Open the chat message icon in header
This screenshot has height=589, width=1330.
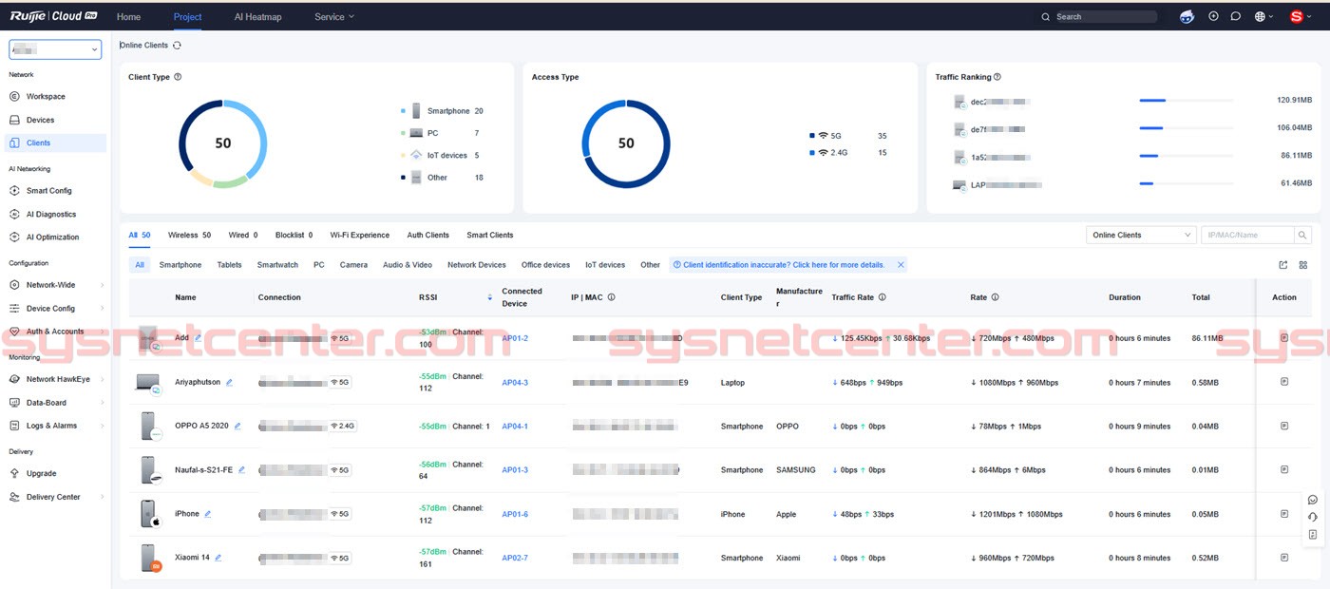coord(1236,16)
